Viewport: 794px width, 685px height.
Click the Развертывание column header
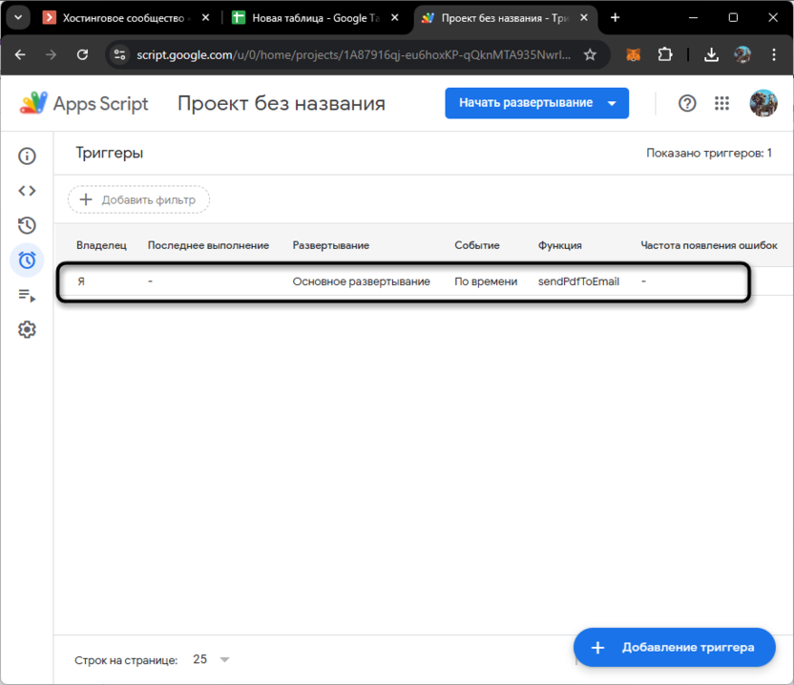point(330,245)
